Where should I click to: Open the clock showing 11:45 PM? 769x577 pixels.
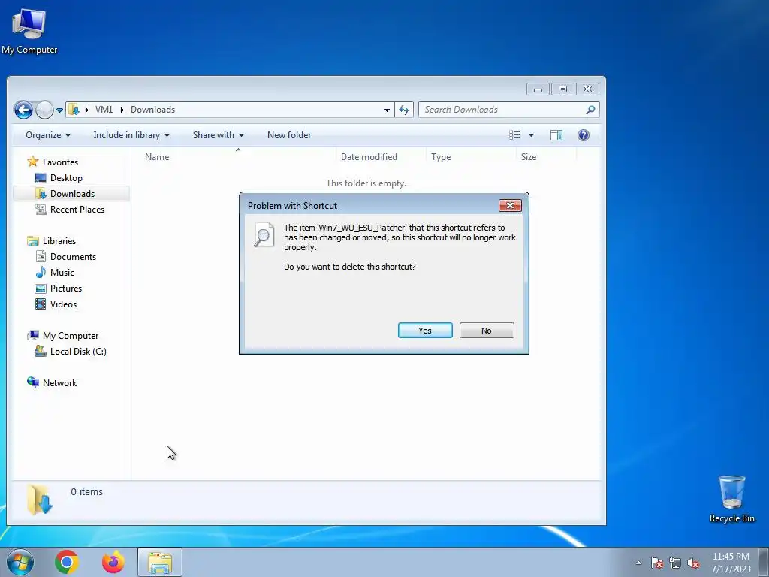click(x=731, y=562)
